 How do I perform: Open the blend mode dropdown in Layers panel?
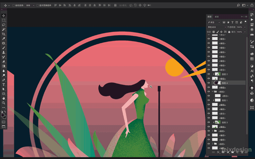pos(217,27)
